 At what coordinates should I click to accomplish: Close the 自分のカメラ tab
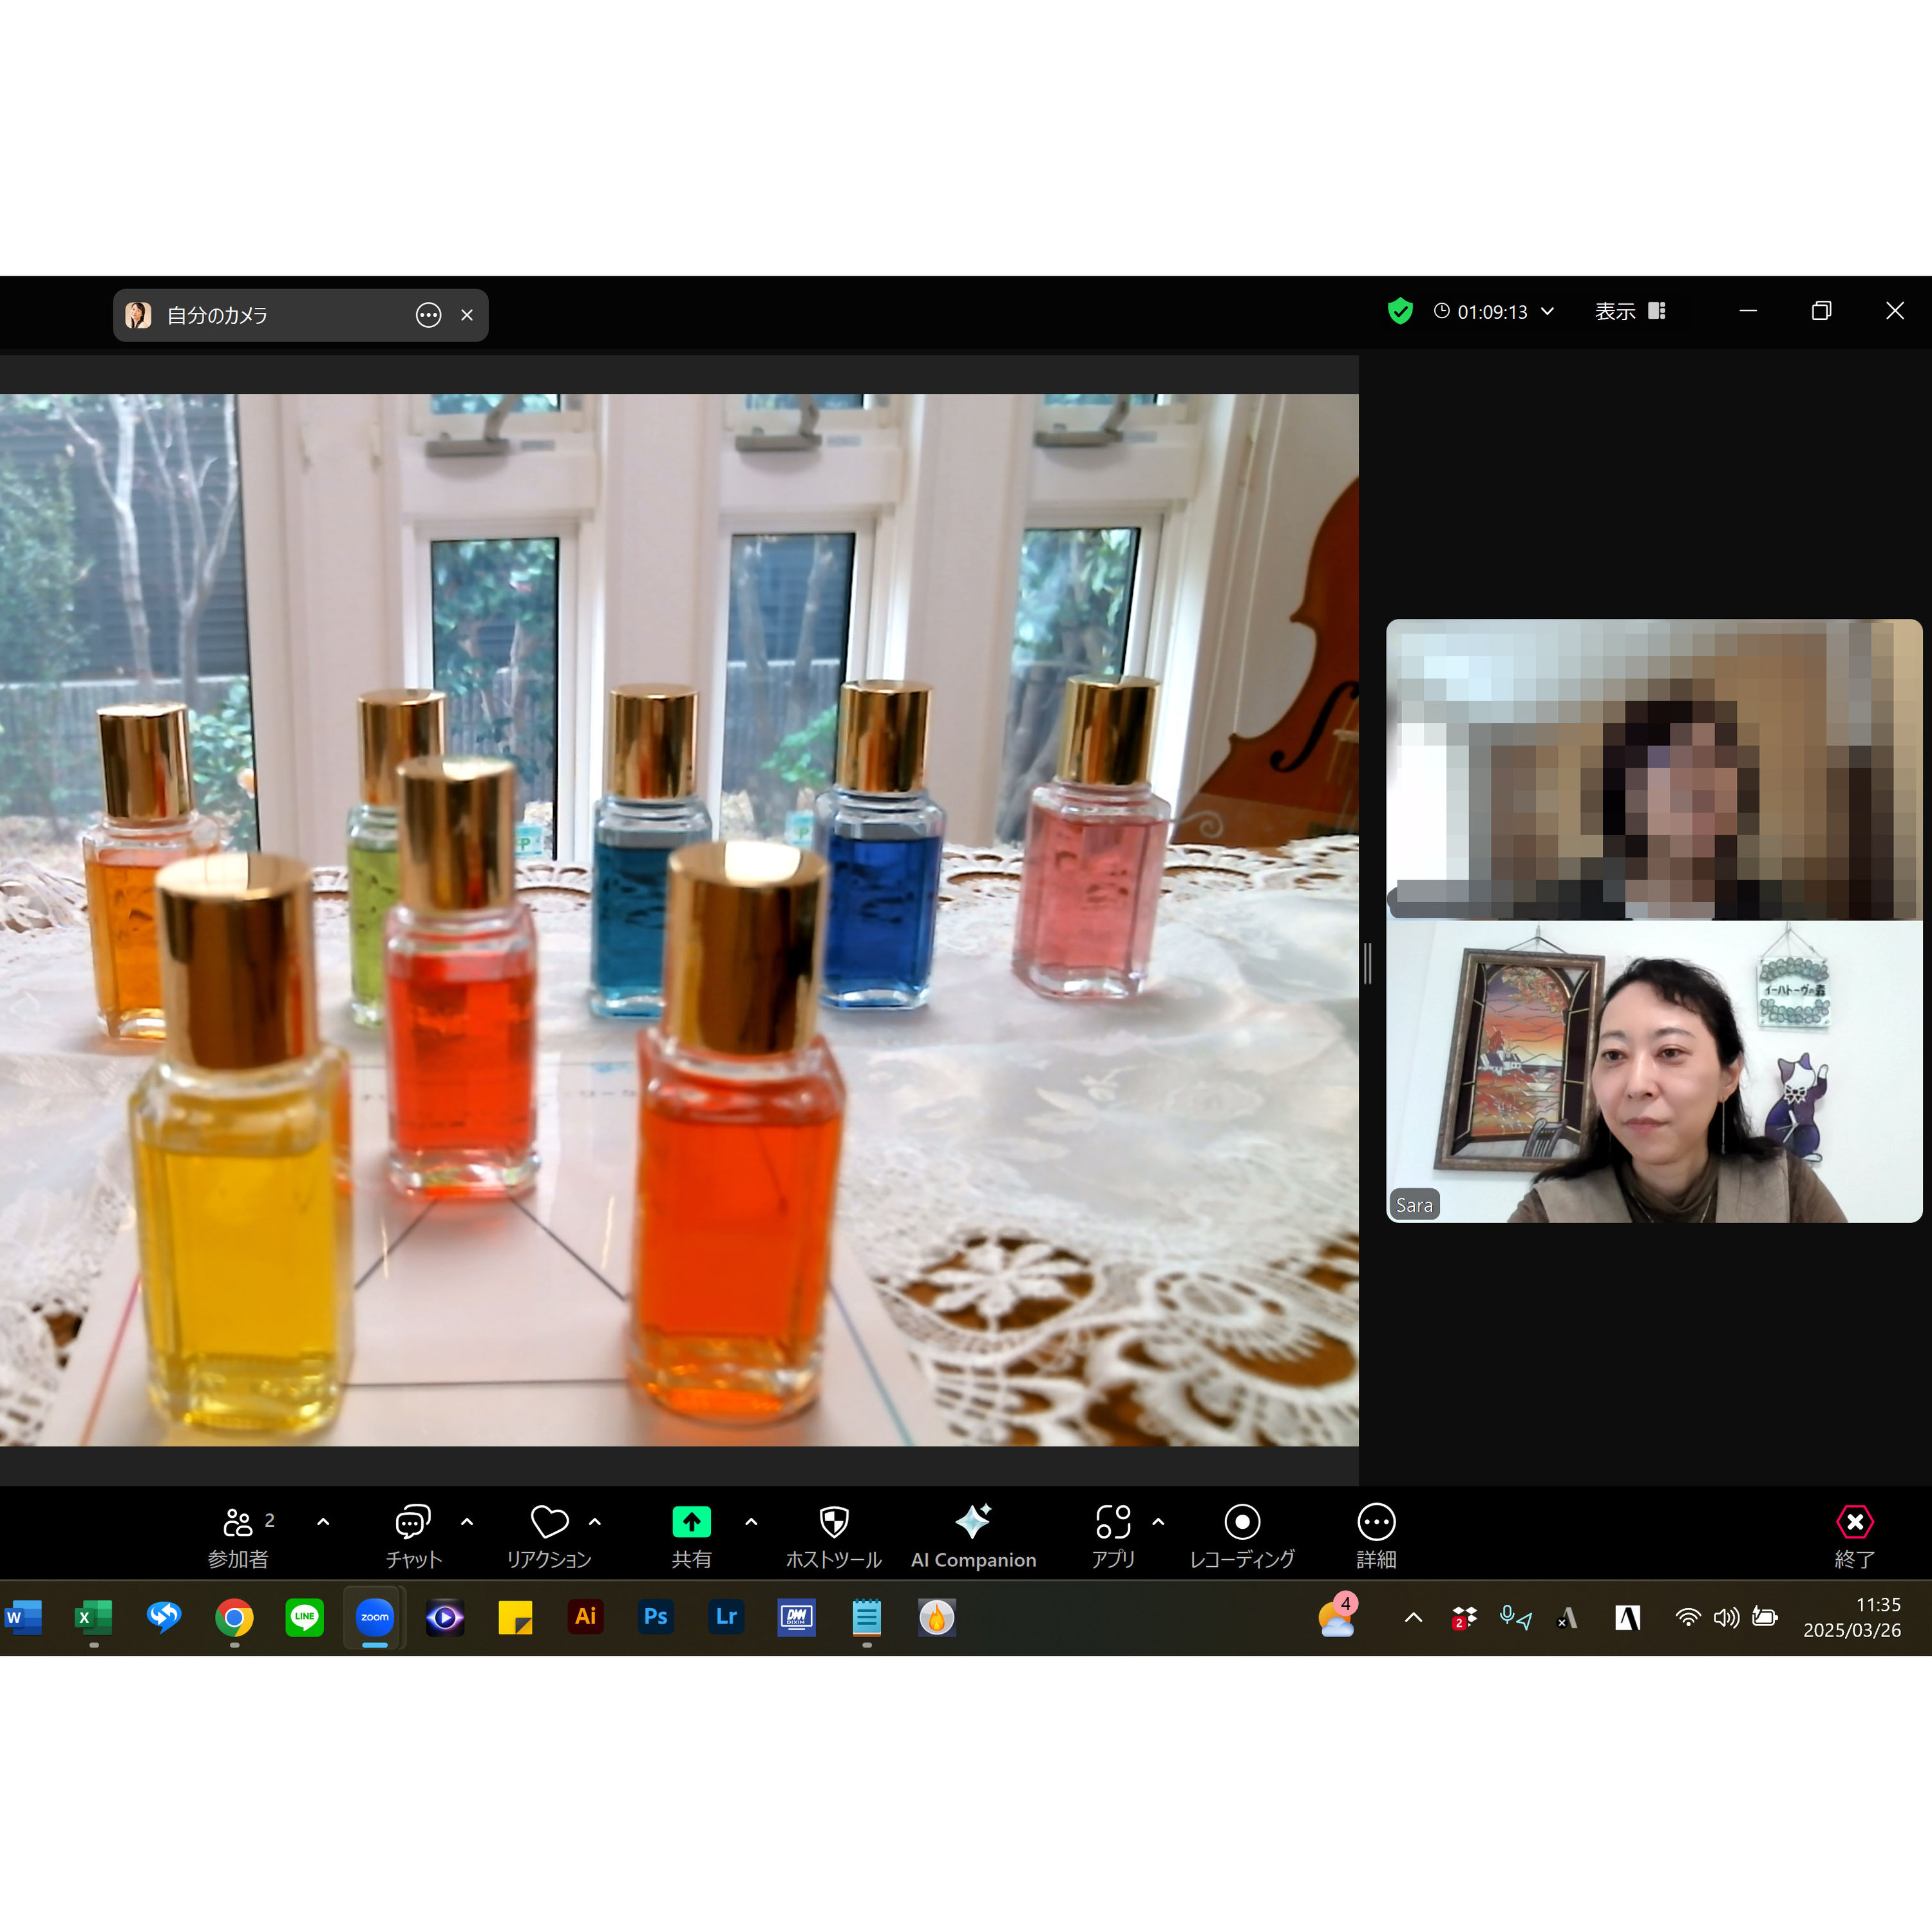pyautogui.click(x=467, y=315)
